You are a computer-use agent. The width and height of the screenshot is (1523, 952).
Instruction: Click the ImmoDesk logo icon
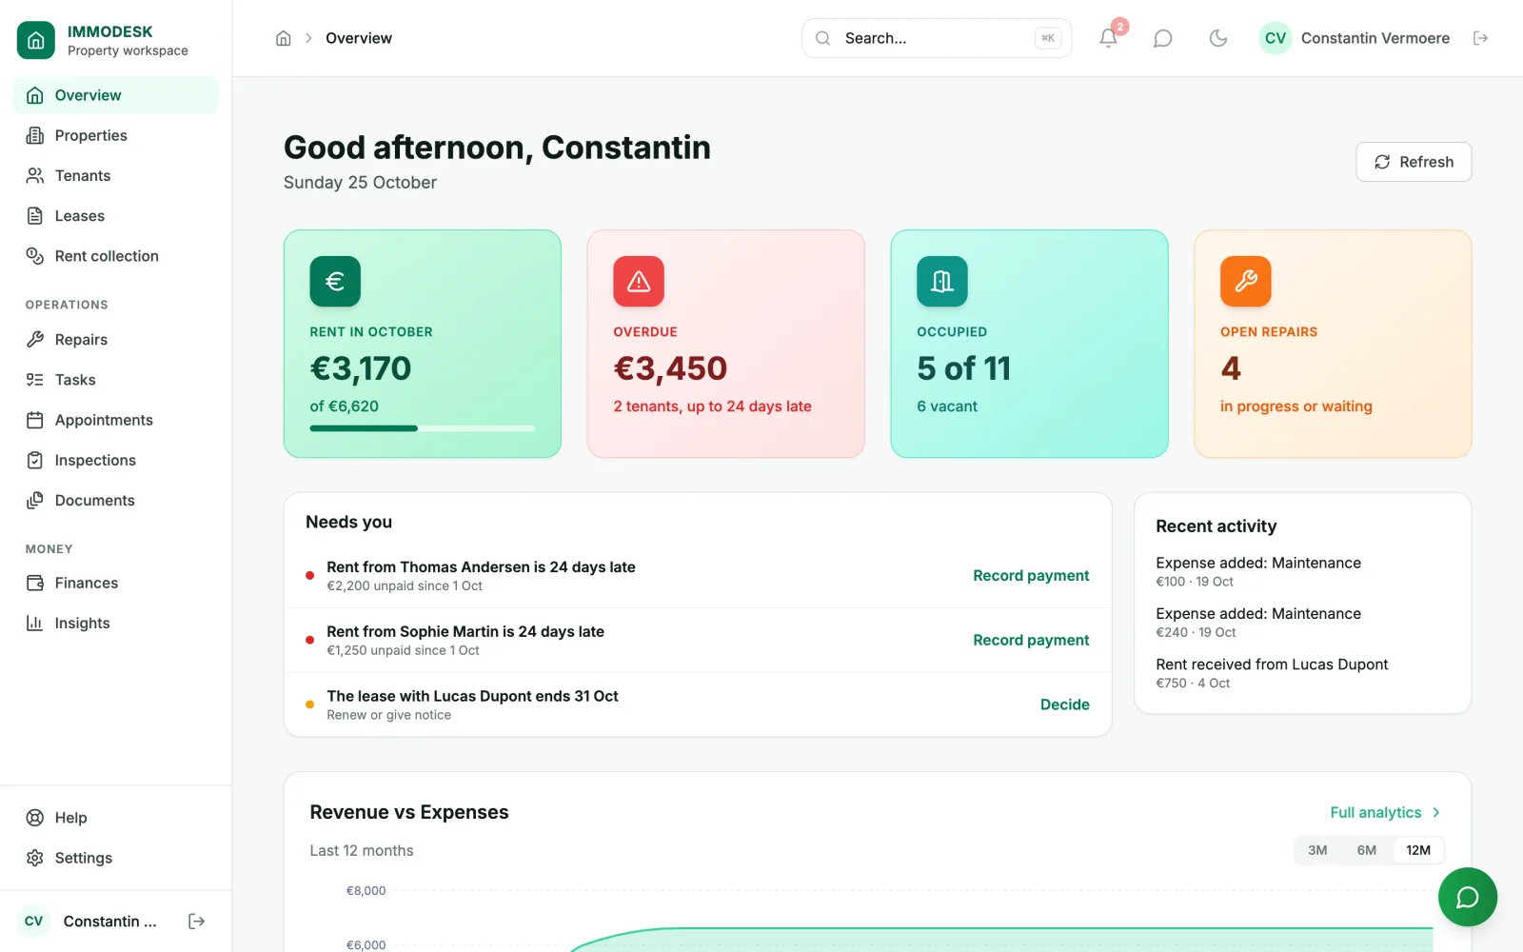point(36,40)
